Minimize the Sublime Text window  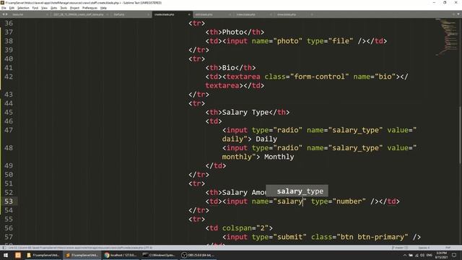pyautogui.click(x=434, y=3)
